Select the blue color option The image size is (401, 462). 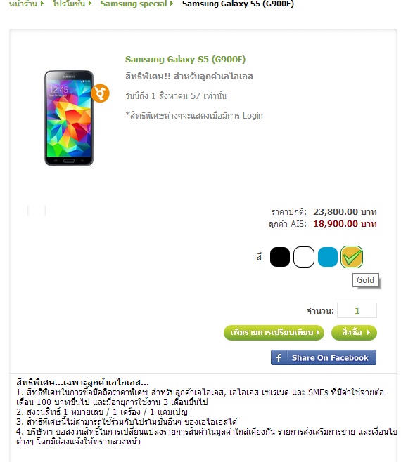(x=327, y=257)
